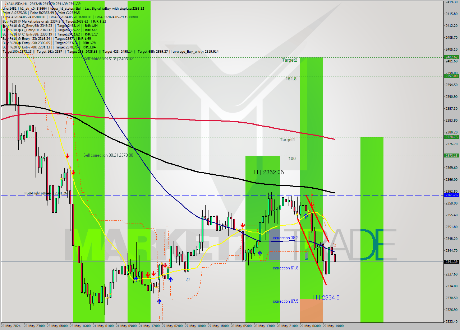Screen dimensions: 460x330
Task: Select the Target2 label
Action: point(290,60)
